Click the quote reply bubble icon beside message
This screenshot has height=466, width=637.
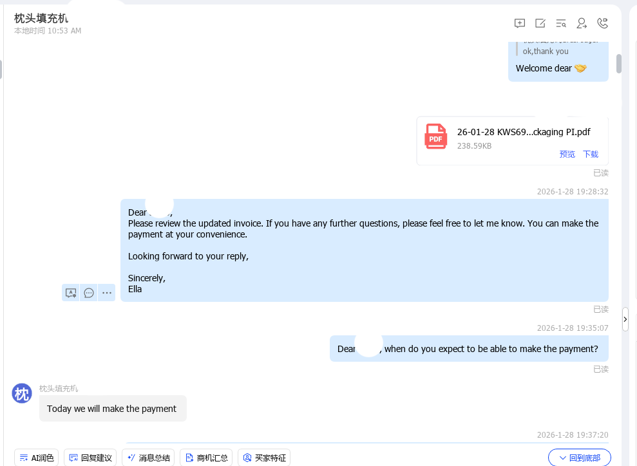coord(89,293)
